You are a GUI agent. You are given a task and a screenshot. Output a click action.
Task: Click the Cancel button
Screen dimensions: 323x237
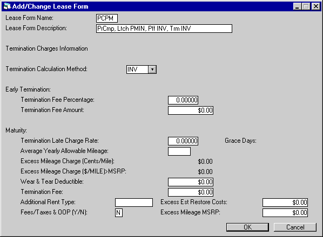[295, 227]
